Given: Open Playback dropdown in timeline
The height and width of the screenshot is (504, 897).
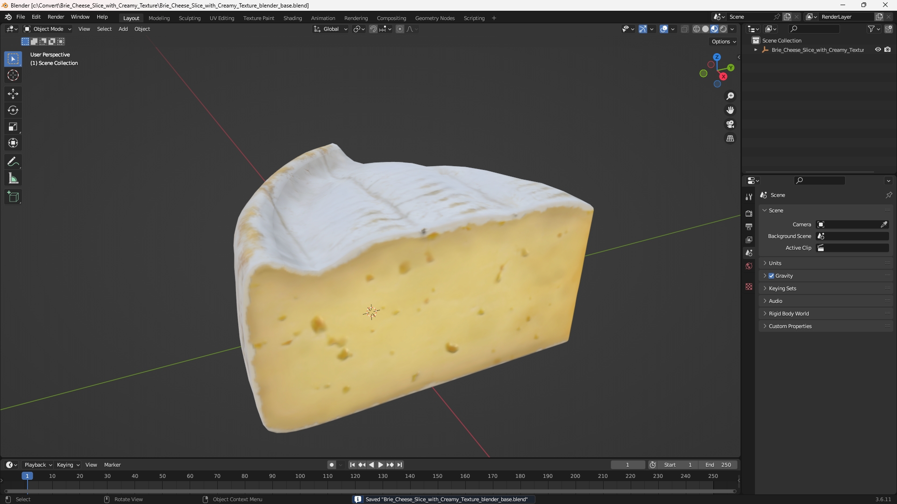Looking at the screenshot, I should click(38, 465).
